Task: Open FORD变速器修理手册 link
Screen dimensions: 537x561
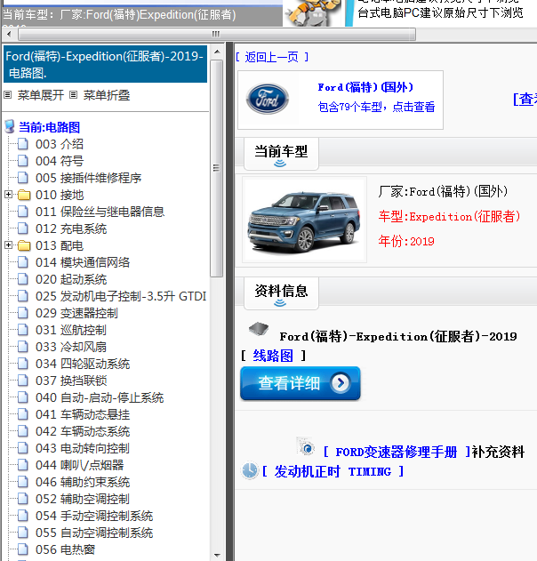Action: pos(396,452)
